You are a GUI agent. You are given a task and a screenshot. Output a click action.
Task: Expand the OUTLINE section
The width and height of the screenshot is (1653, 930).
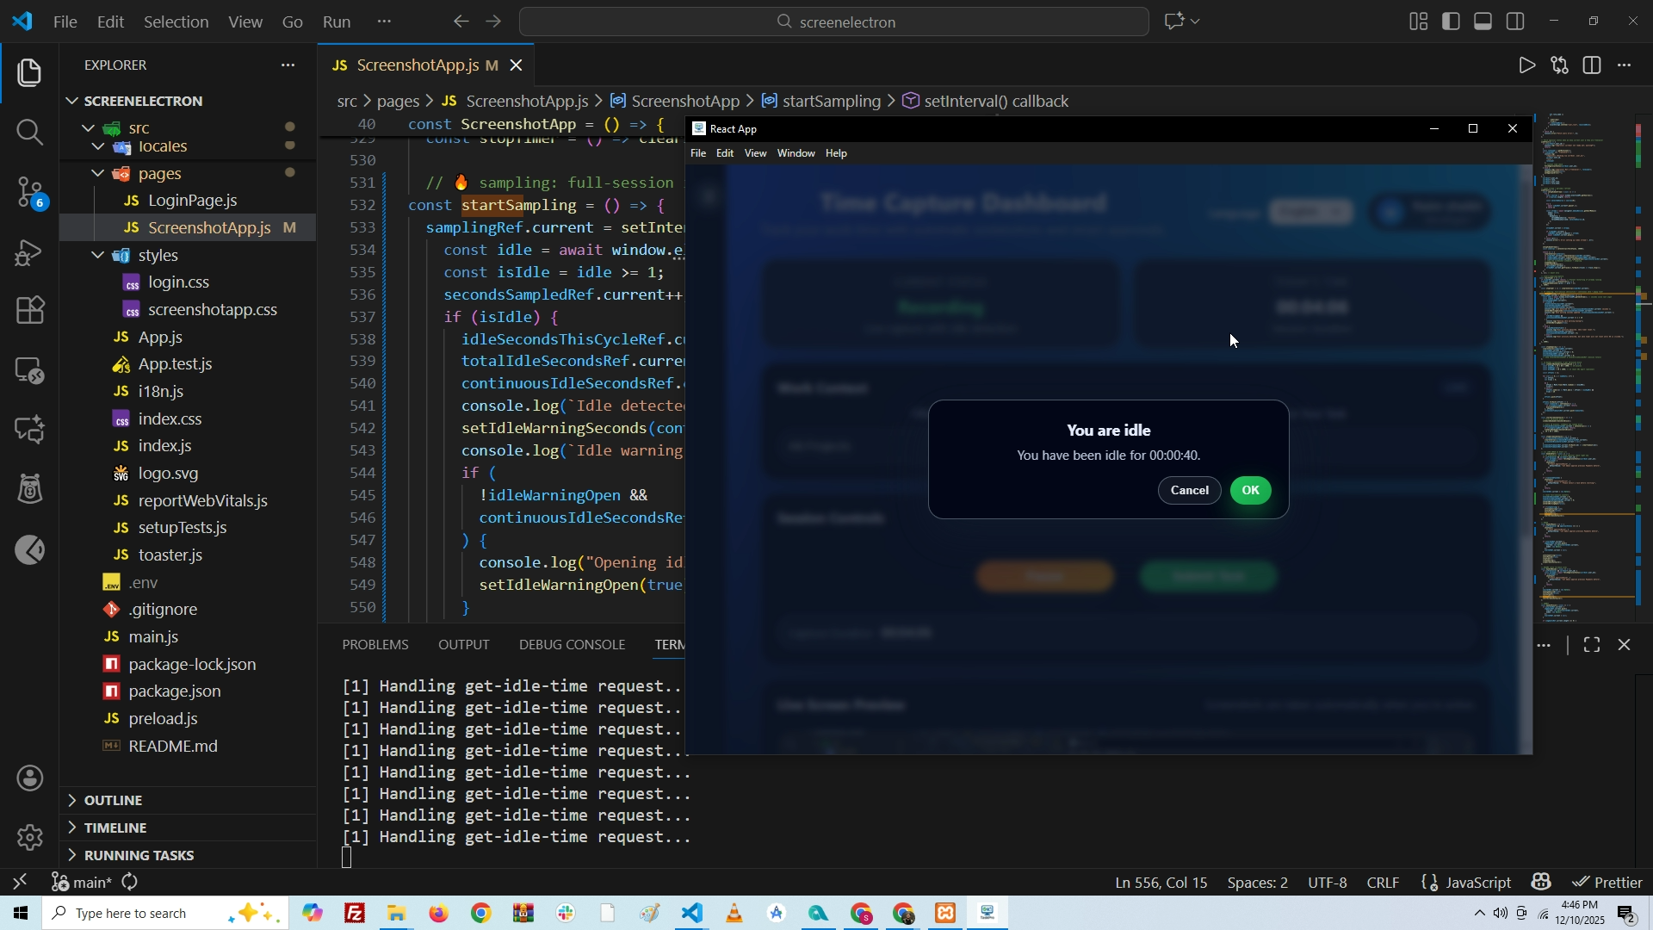pyautogui.click(x=113, y=800)
